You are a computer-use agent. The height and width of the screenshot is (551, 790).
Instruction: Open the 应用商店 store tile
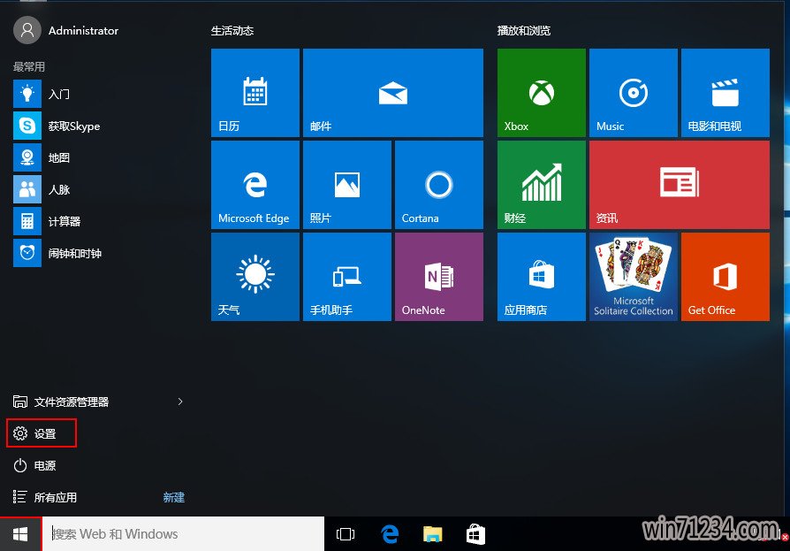[541, 277]
